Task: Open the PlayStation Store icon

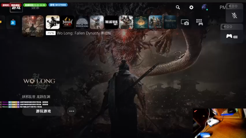Action: click(13, 22)
